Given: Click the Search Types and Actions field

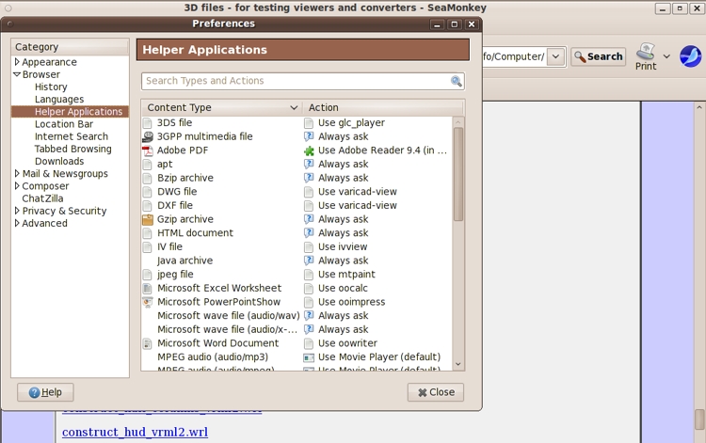Looking at the screenshot, I should (296, 82).
